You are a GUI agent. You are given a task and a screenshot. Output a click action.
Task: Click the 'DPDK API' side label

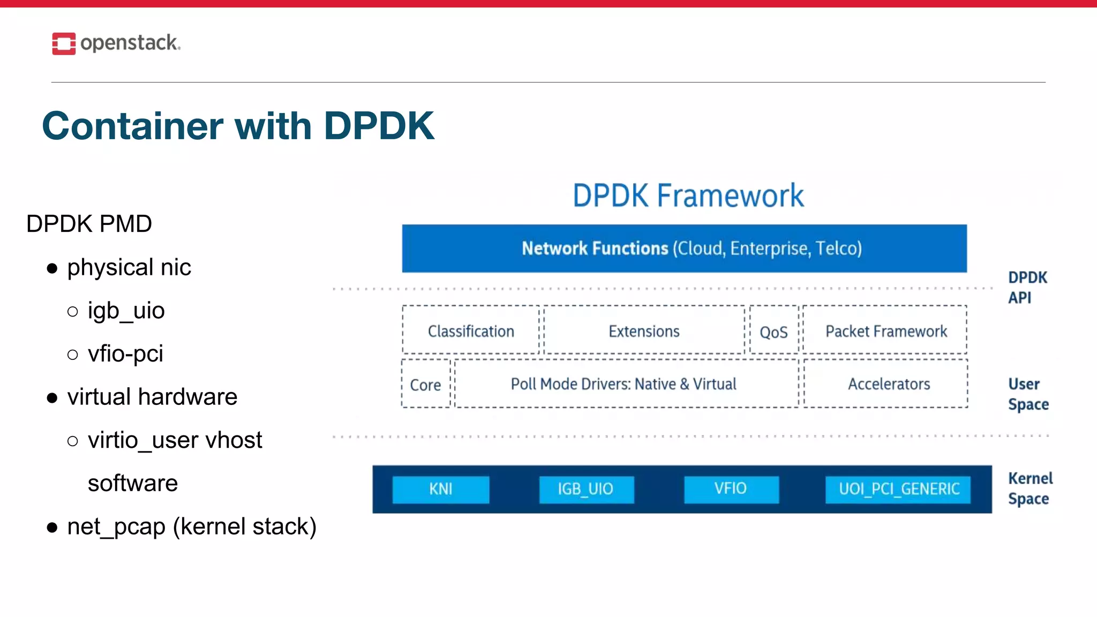coord(1027,288)
